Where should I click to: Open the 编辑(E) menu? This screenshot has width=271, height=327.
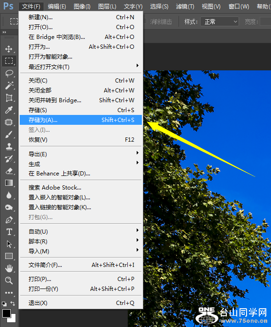pyautogui.click(x=57, y=7)
